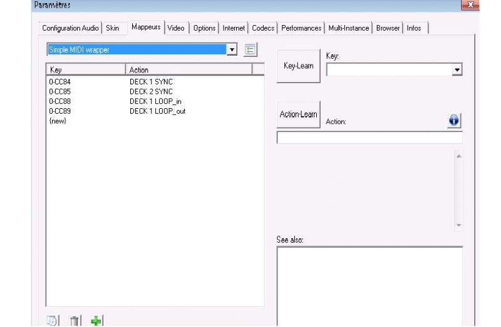The image size is (501, 327).
Task: Click the document icon left of trash can
Action: [x=53, y=321]
